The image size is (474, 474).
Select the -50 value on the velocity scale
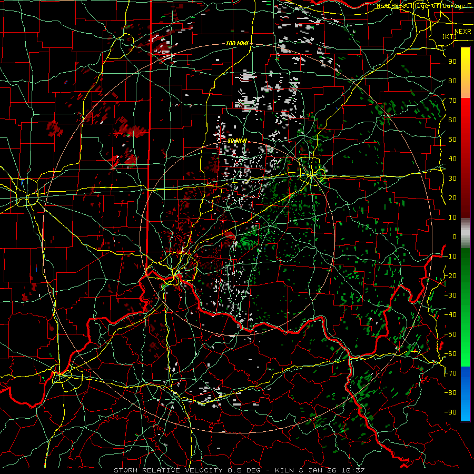pos(450,334)
